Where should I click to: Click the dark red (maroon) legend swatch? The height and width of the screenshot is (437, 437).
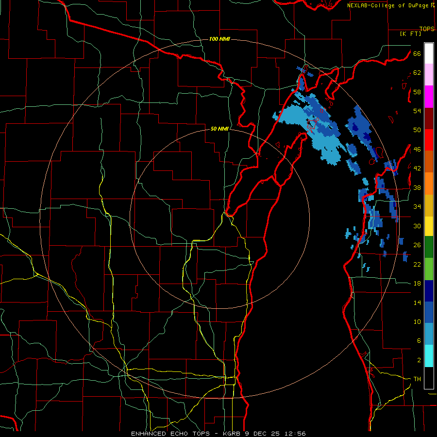429,118
